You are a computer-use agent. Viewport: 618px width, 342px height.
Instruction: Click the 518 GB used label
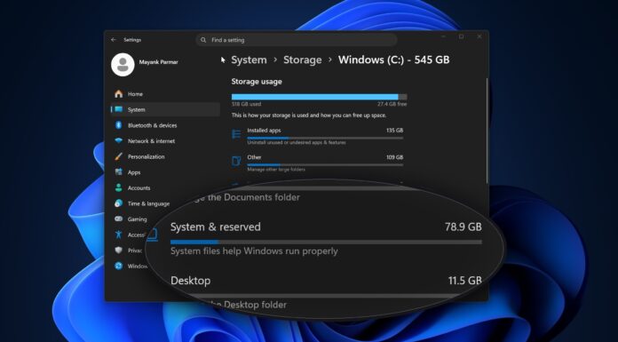(246, 104)
